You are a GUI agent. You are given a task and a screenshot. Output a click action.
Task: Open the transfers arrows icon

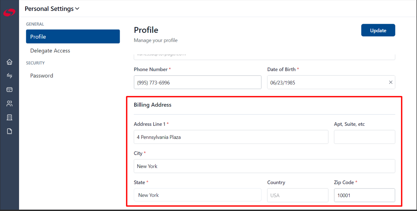coord(9,76)
